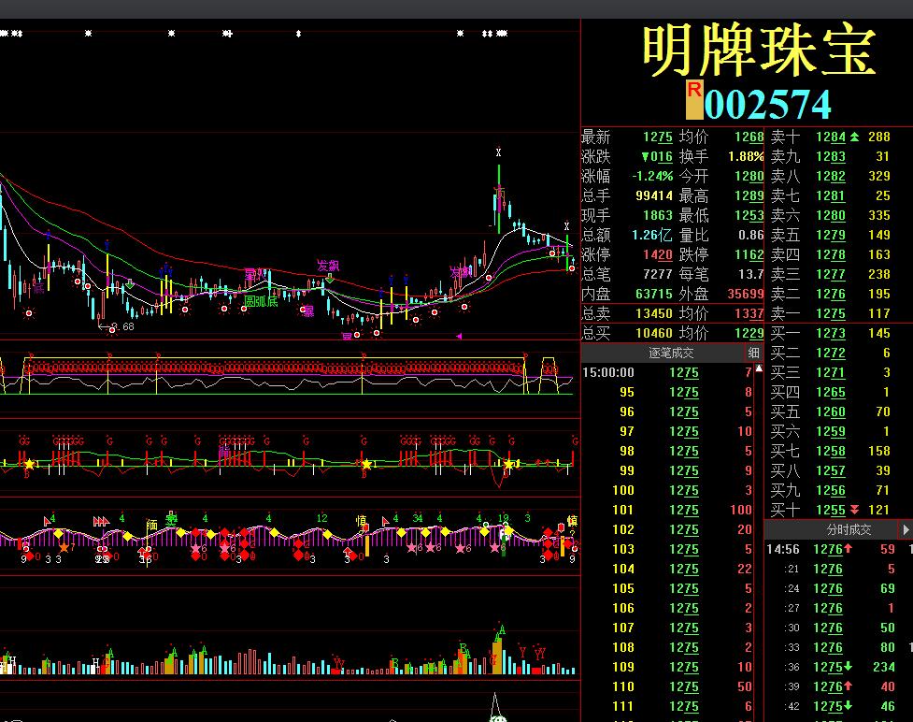Image resolution: width=913 pixels, height=722 pixels.
Task: Click the 现手 value 1863
Action: click(657, 216)
